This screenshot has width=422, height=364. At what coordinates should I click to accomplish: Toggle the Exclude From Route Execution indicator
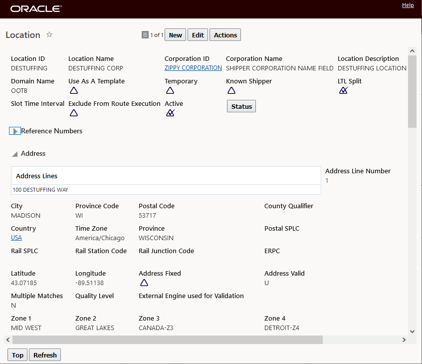tap(74, 113)
